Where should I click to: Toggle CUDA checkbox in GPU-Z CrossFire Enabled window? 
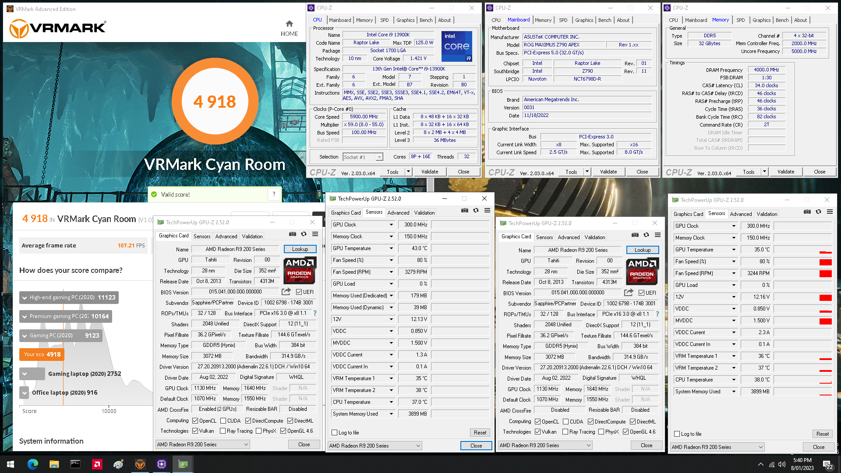pos(223,420)
